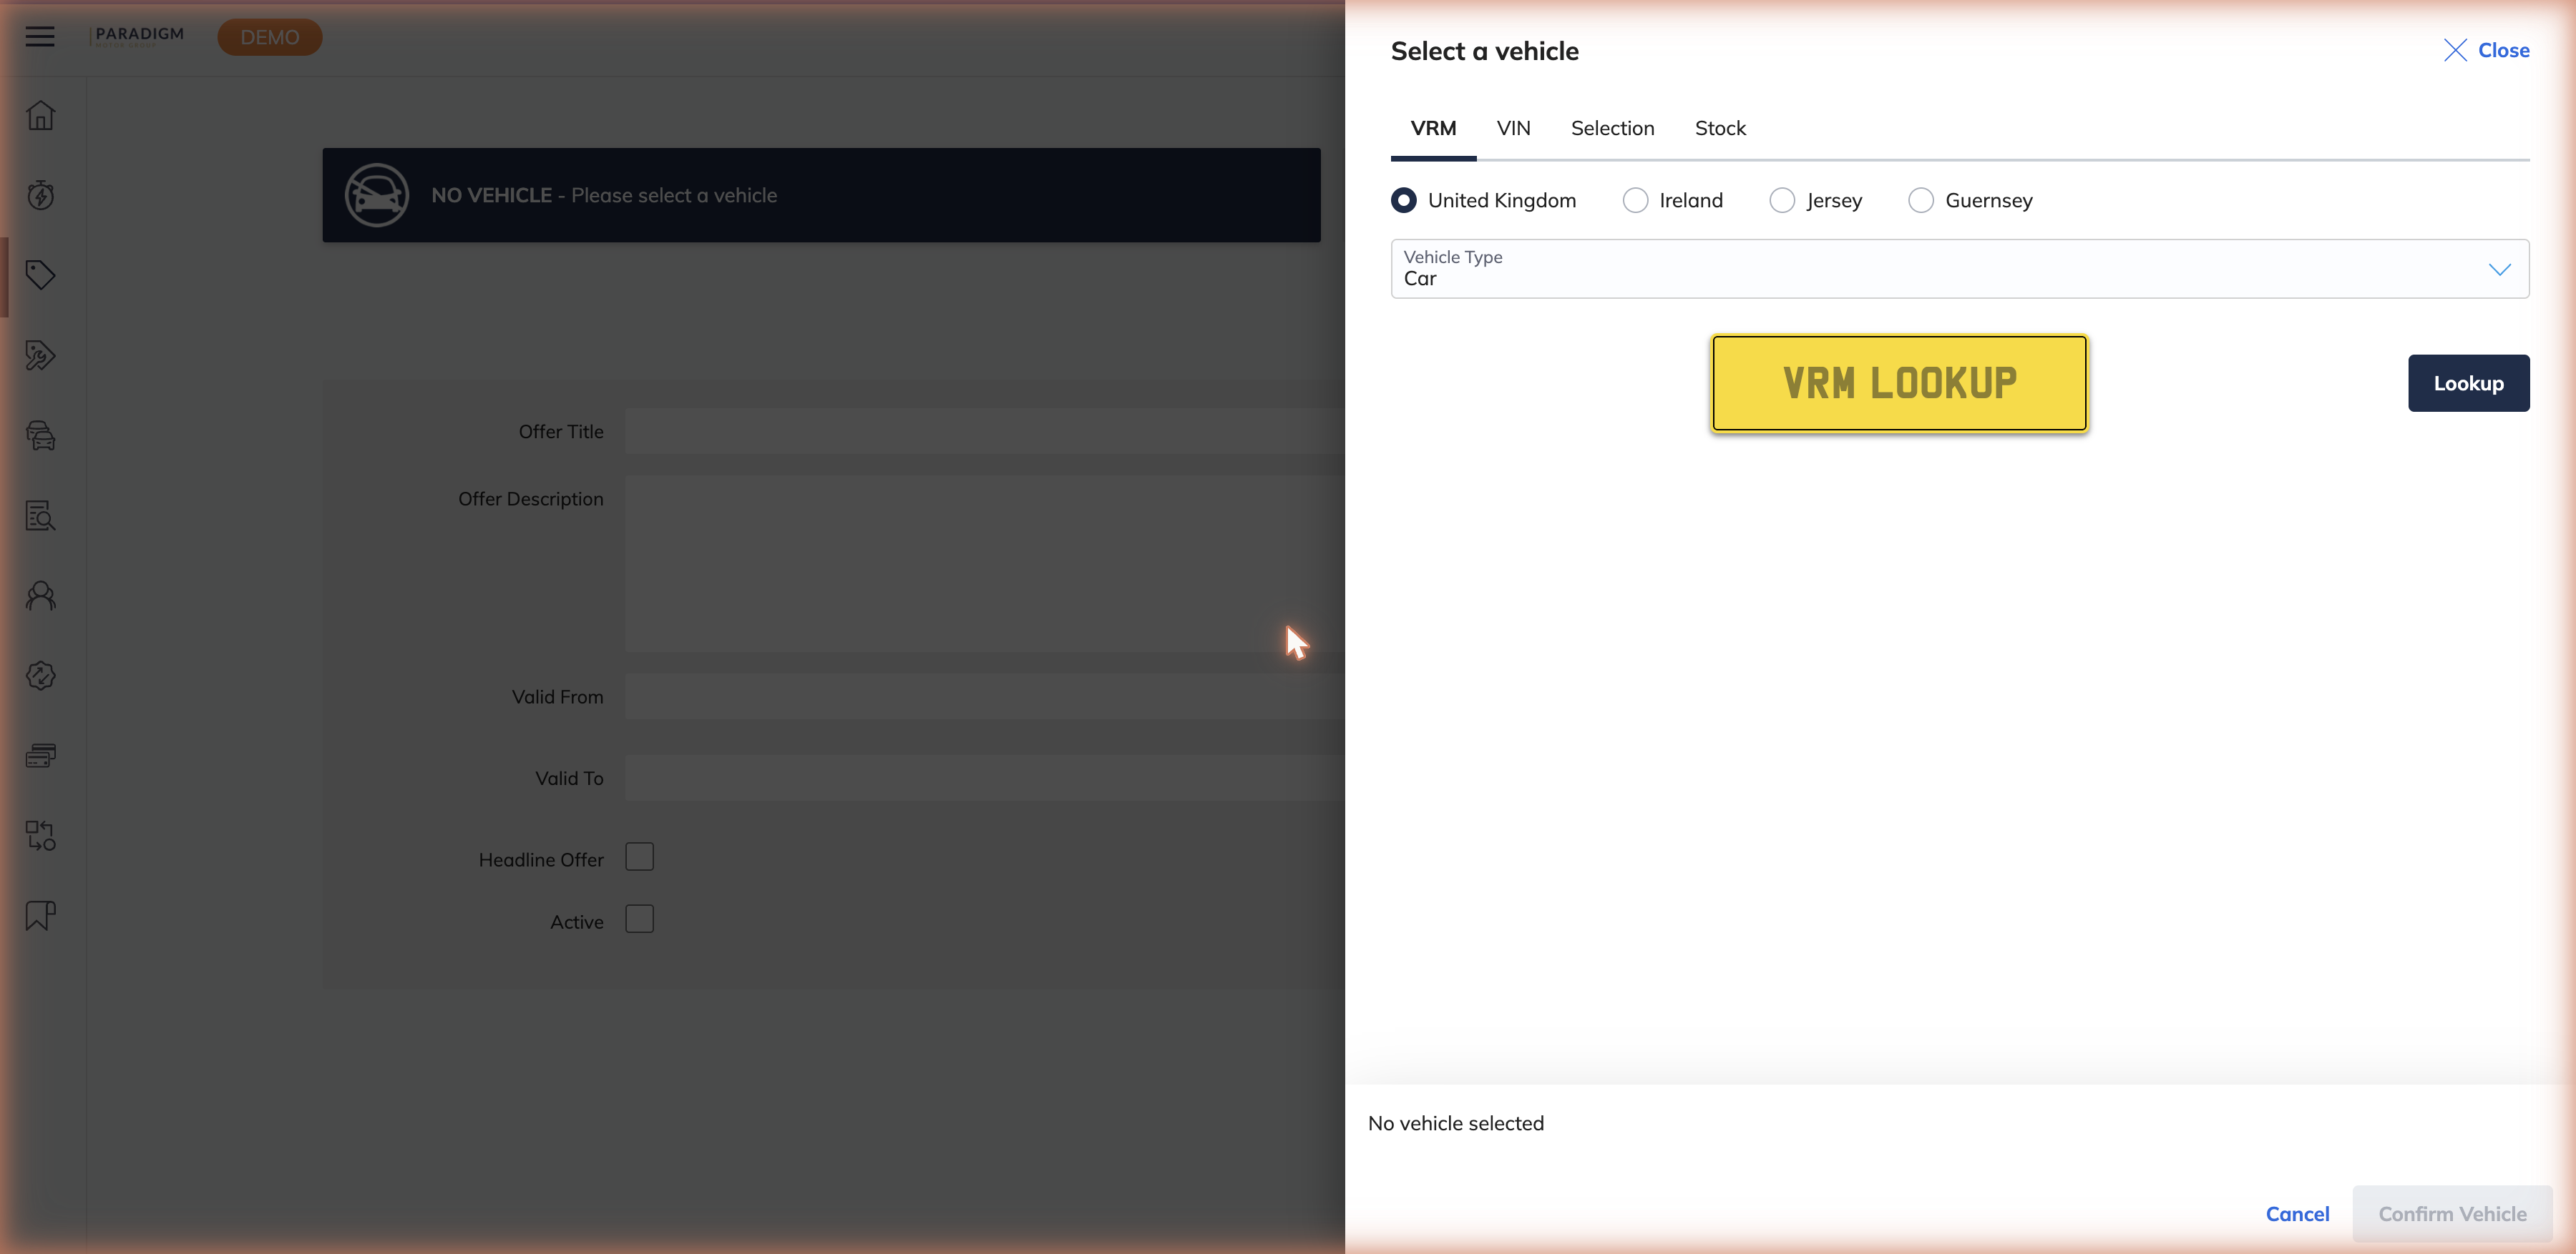The height and width of the screenshot is (1254, 2576).
Task: Open the document search sidebar icon
Action: pos(40,515)
